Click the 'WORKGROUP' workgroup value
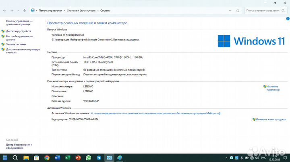The image size is (290, 162). 91,101
